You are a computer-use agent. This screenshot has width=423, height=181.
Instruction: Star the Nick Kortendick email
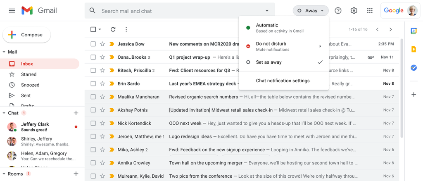click(102, 123)
